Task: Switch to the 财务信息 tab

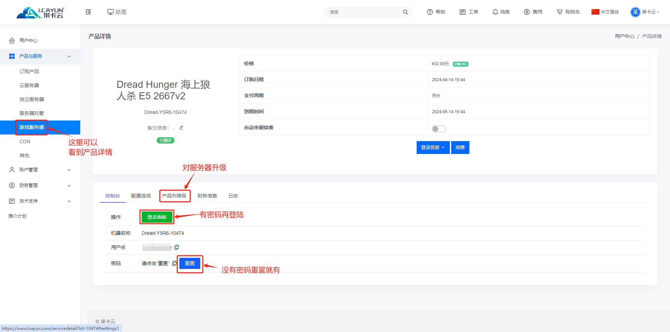Action: point(207,196)
